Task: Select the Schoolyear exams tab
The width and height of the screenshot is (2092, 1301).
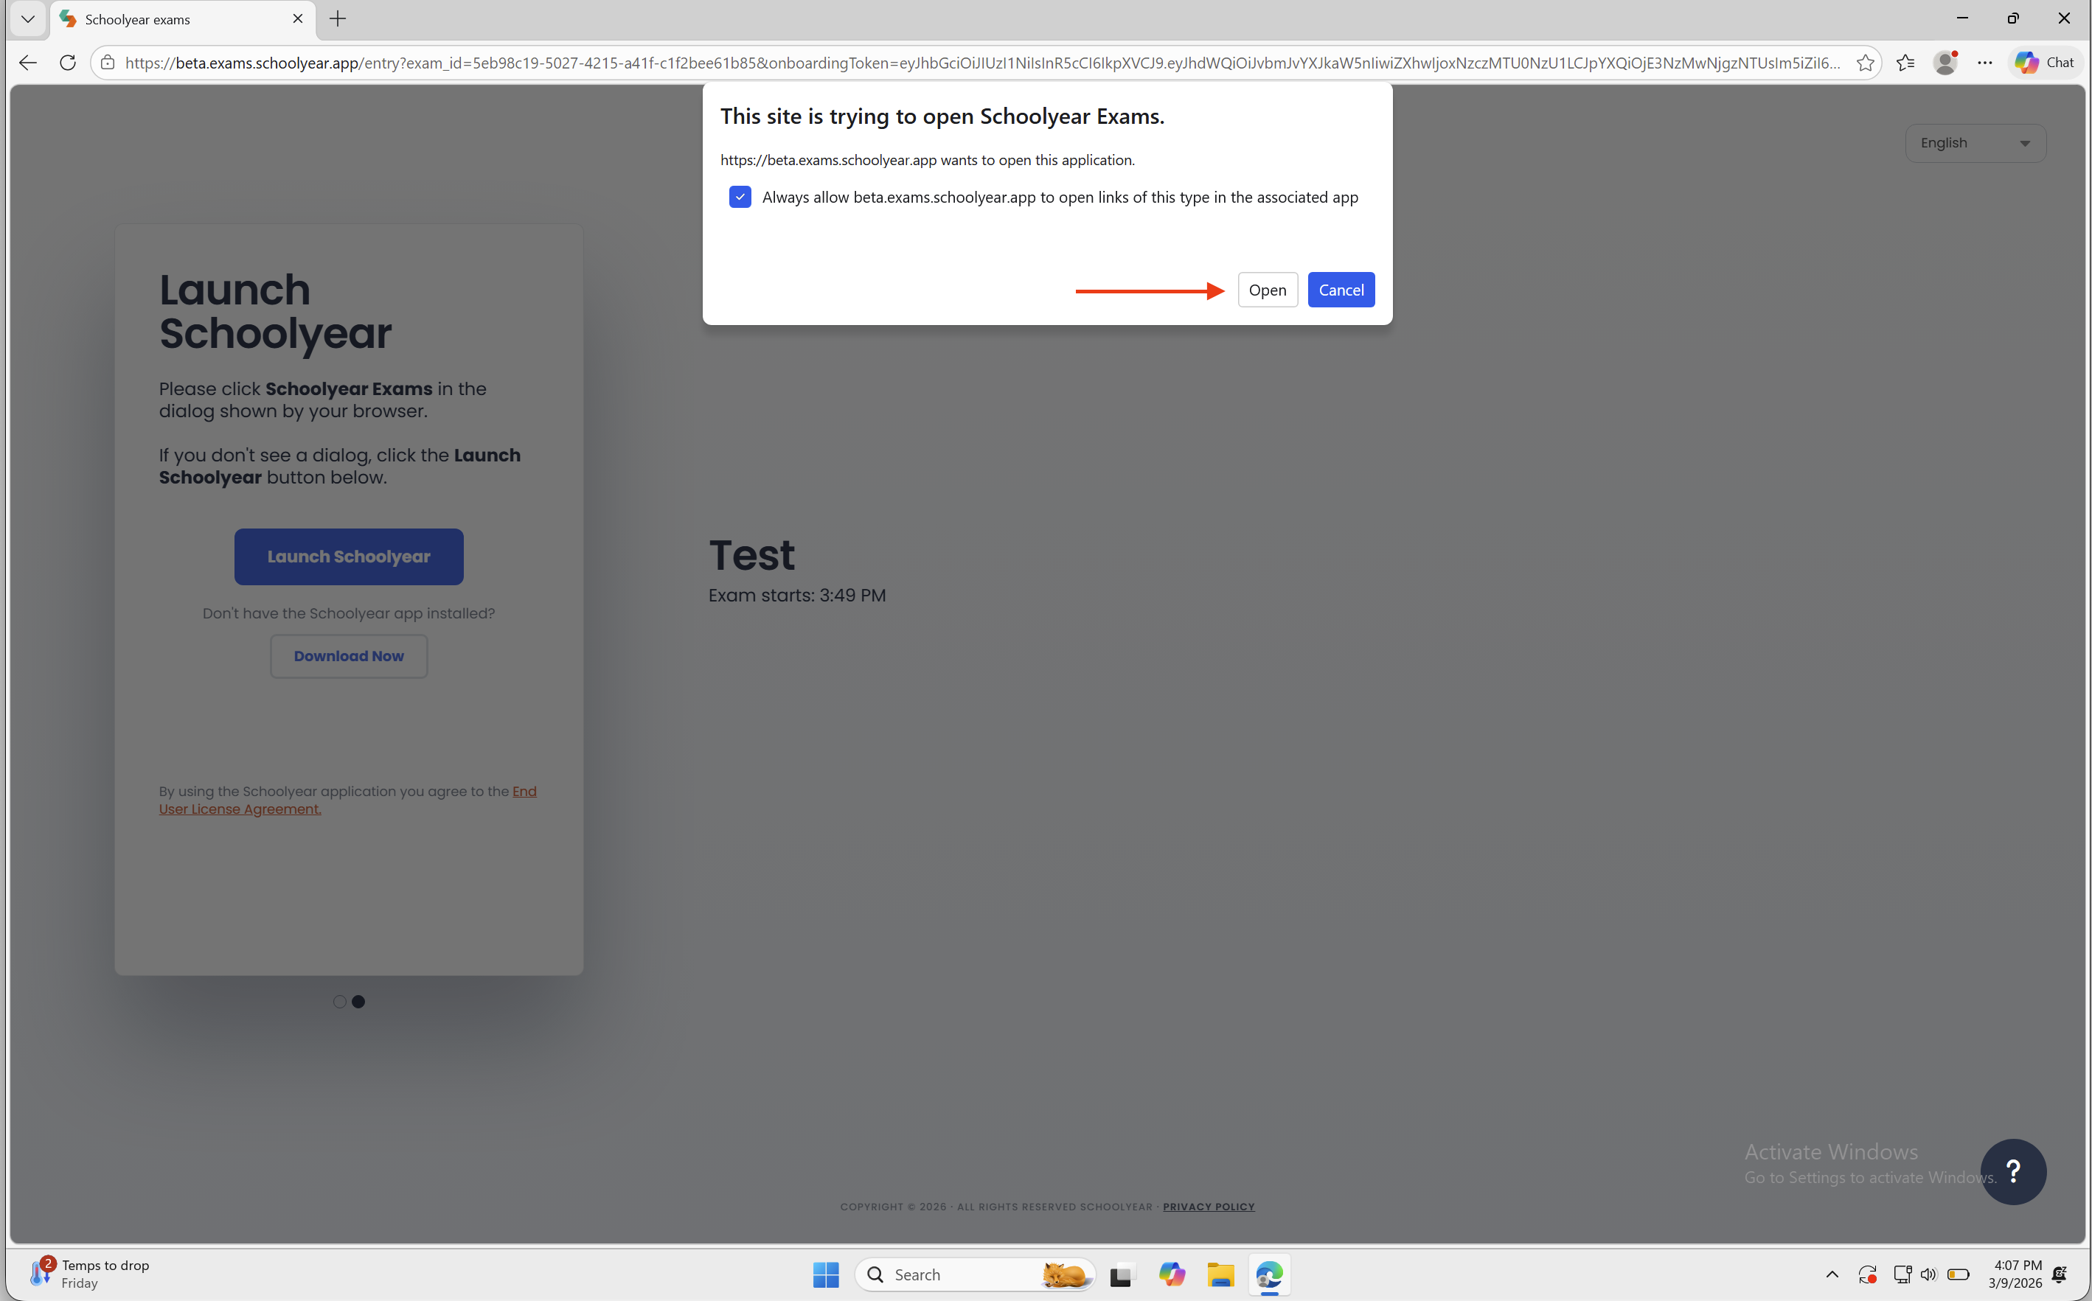Action: [x=172, y=19]
